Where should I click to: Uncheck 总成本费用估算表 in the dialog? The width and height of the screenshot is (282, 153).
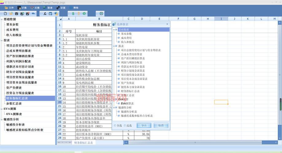[119, 54]
